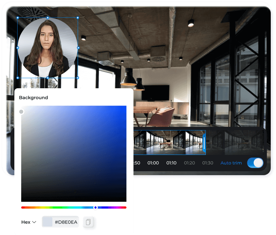The height and width of the screenshot is (235, 276).
Task: Click the Auto trim label
Action: (x=231, y=163)
